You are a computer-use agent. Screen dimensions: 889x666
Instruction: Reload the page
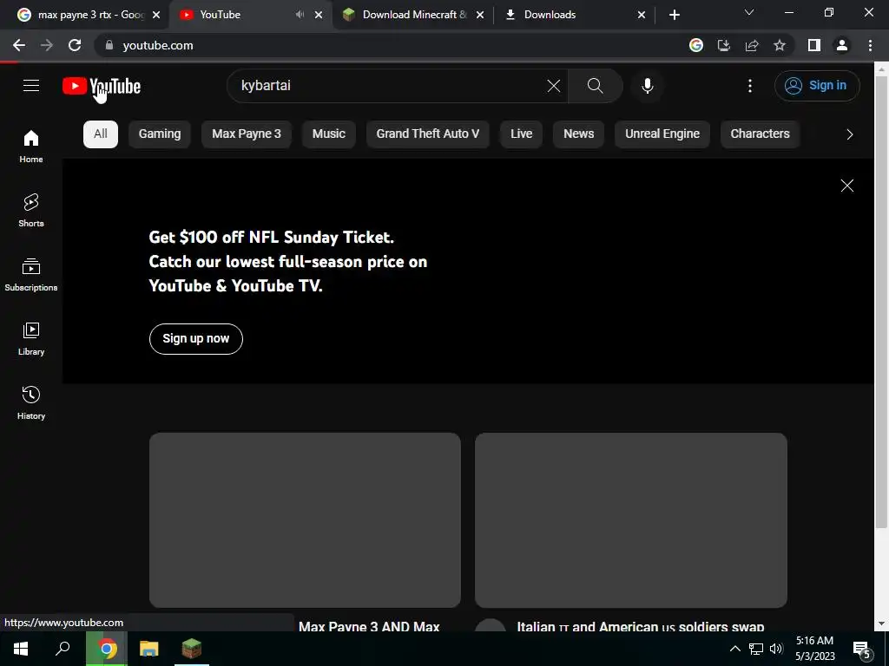(x=75, y=45)
